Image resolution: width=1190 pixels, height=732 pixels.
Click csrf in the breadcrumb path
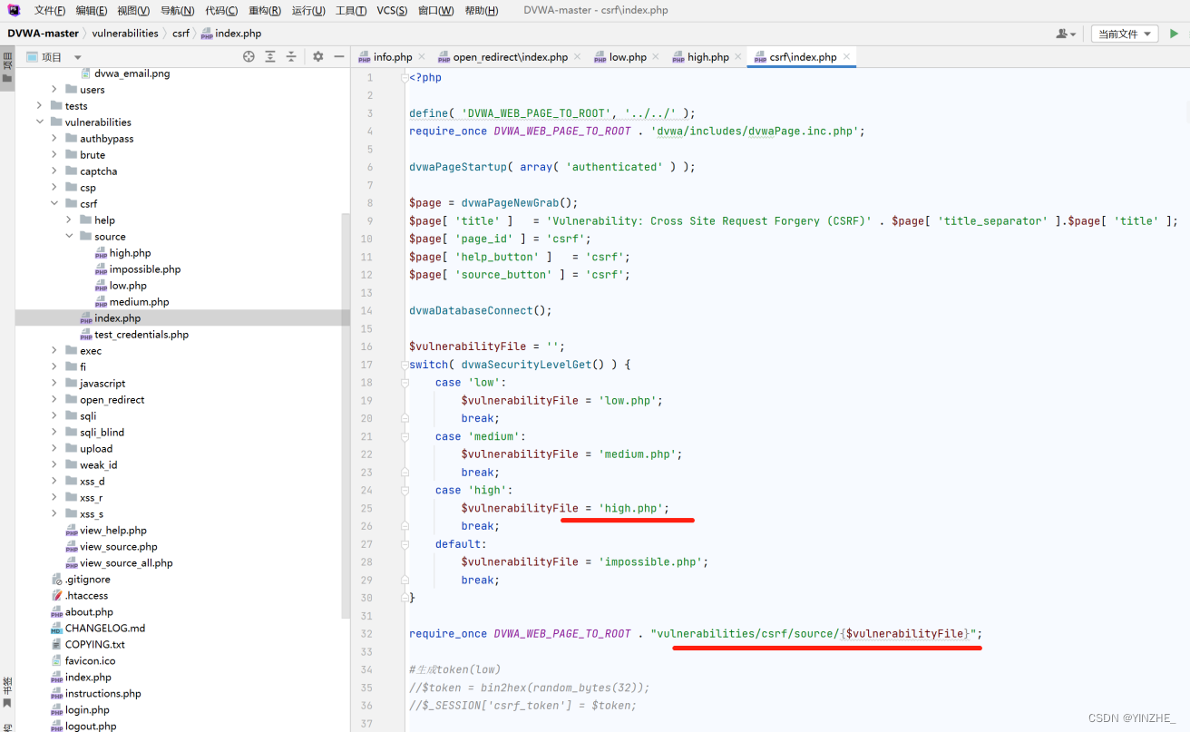coord(181,34)
